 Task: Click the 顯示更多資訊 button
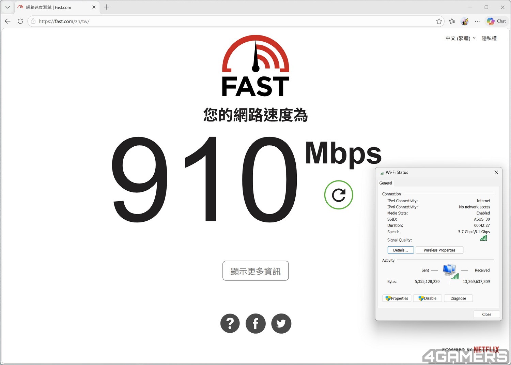click(255, 271)
